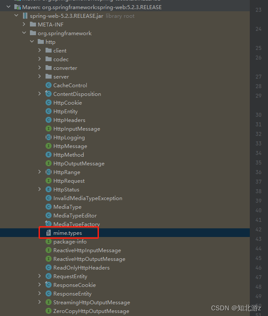Screen dimensions: 268x316
Task: Click the package-info interface icon
Action: coord(49,241)
